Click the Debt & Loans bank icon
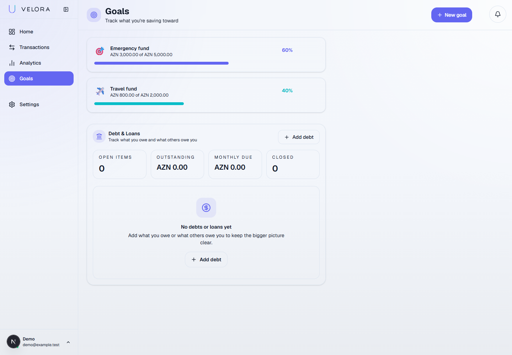Image resolution: width=512 pixels, height=355 pixels. 99,136
